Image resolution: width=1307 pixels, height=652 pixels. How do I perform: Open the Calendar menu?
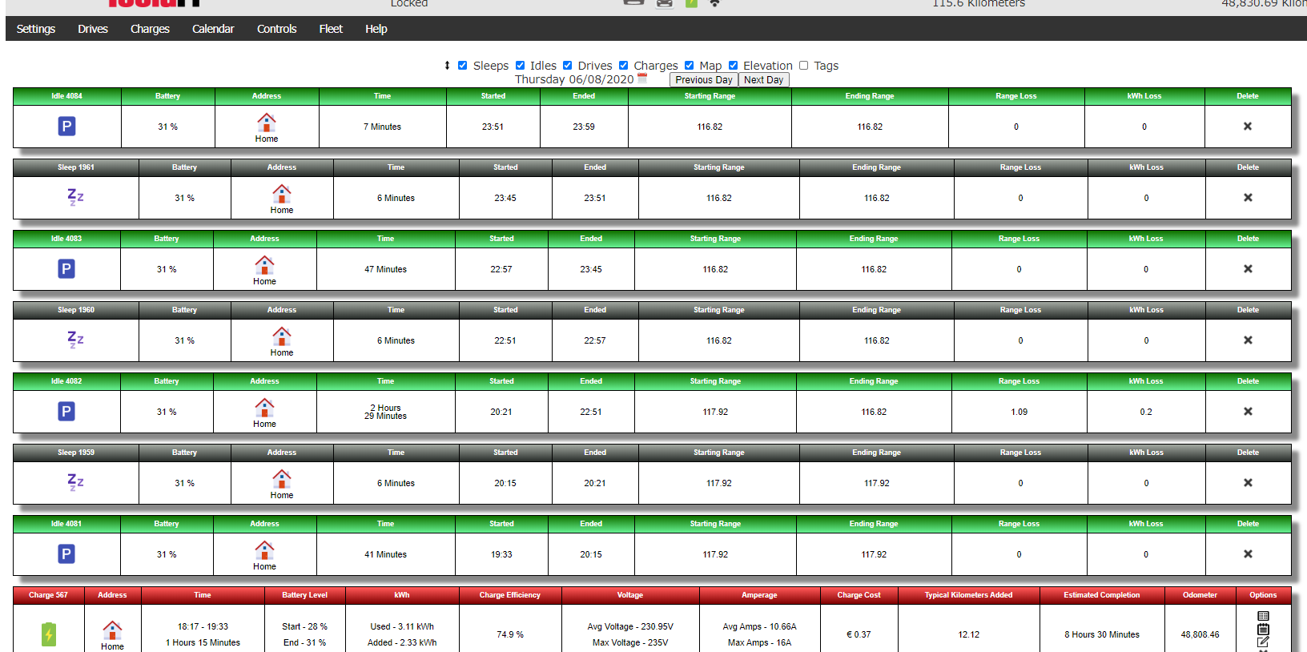213,29
